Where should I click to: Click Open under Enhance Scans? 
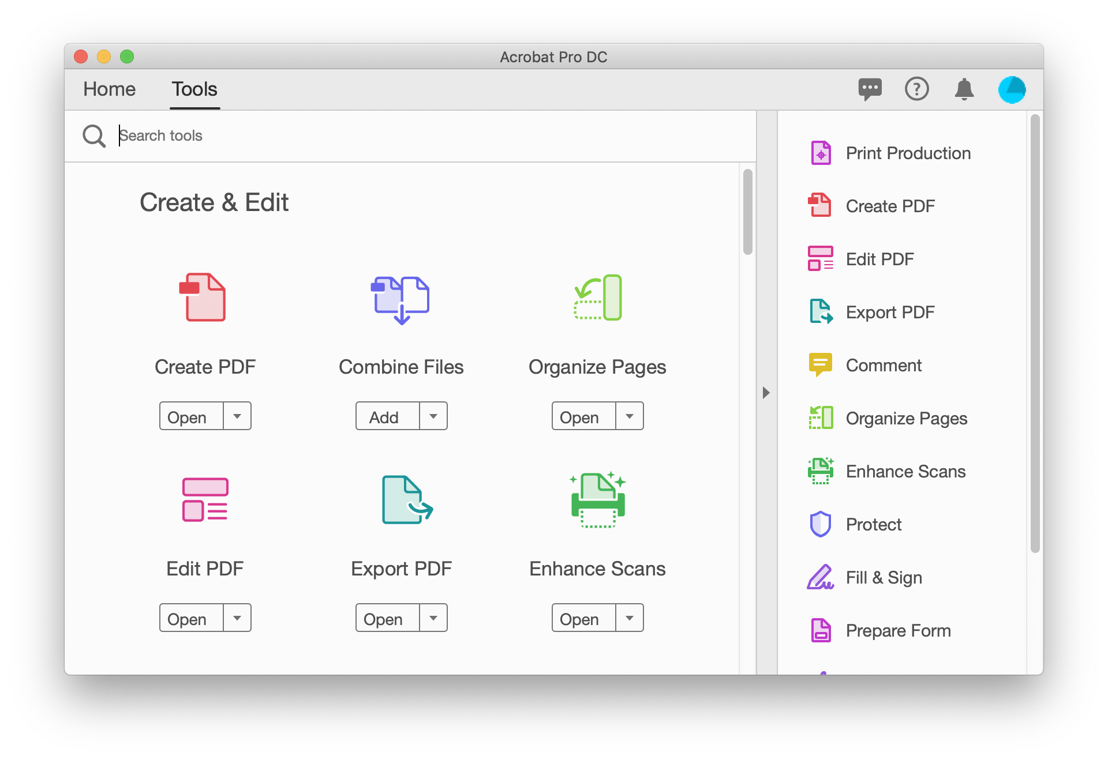click(x=583, y=618)
